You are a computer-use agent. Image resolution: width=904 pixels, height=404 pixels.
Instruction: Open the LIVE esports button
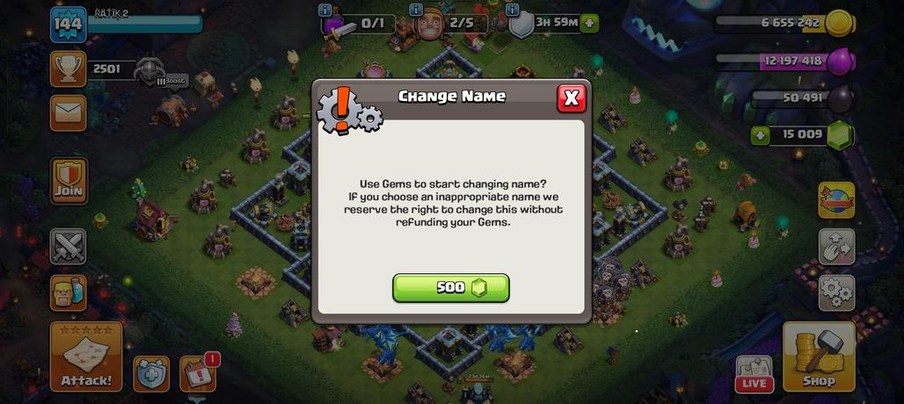pos(755,374)
